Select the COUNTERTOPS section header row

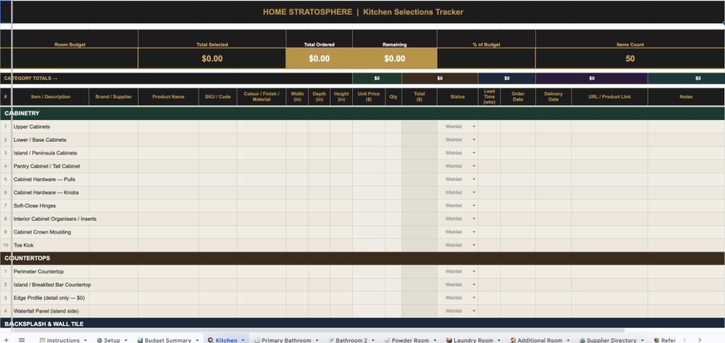click(362, 258)
